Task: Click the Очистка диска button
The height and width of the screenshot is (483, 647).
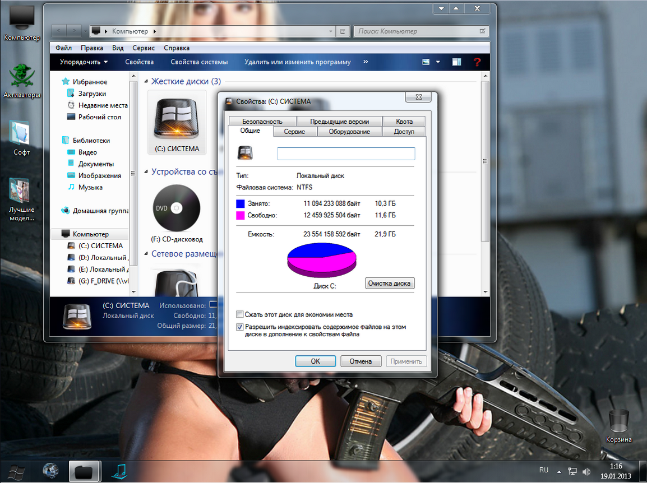Action: [390, 284]
